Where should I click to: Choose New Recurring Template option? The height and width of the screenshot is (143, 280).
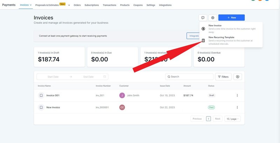[x=231, y=40]
